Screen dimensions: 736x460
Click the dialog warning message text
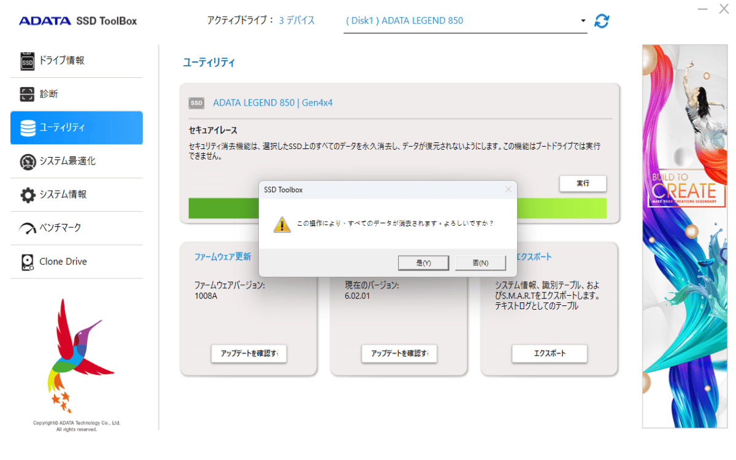396,223
